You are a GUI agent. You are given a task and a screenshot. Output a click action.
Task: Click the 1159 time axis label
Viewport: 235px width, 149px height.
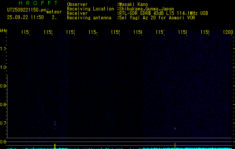coord(205,32)
